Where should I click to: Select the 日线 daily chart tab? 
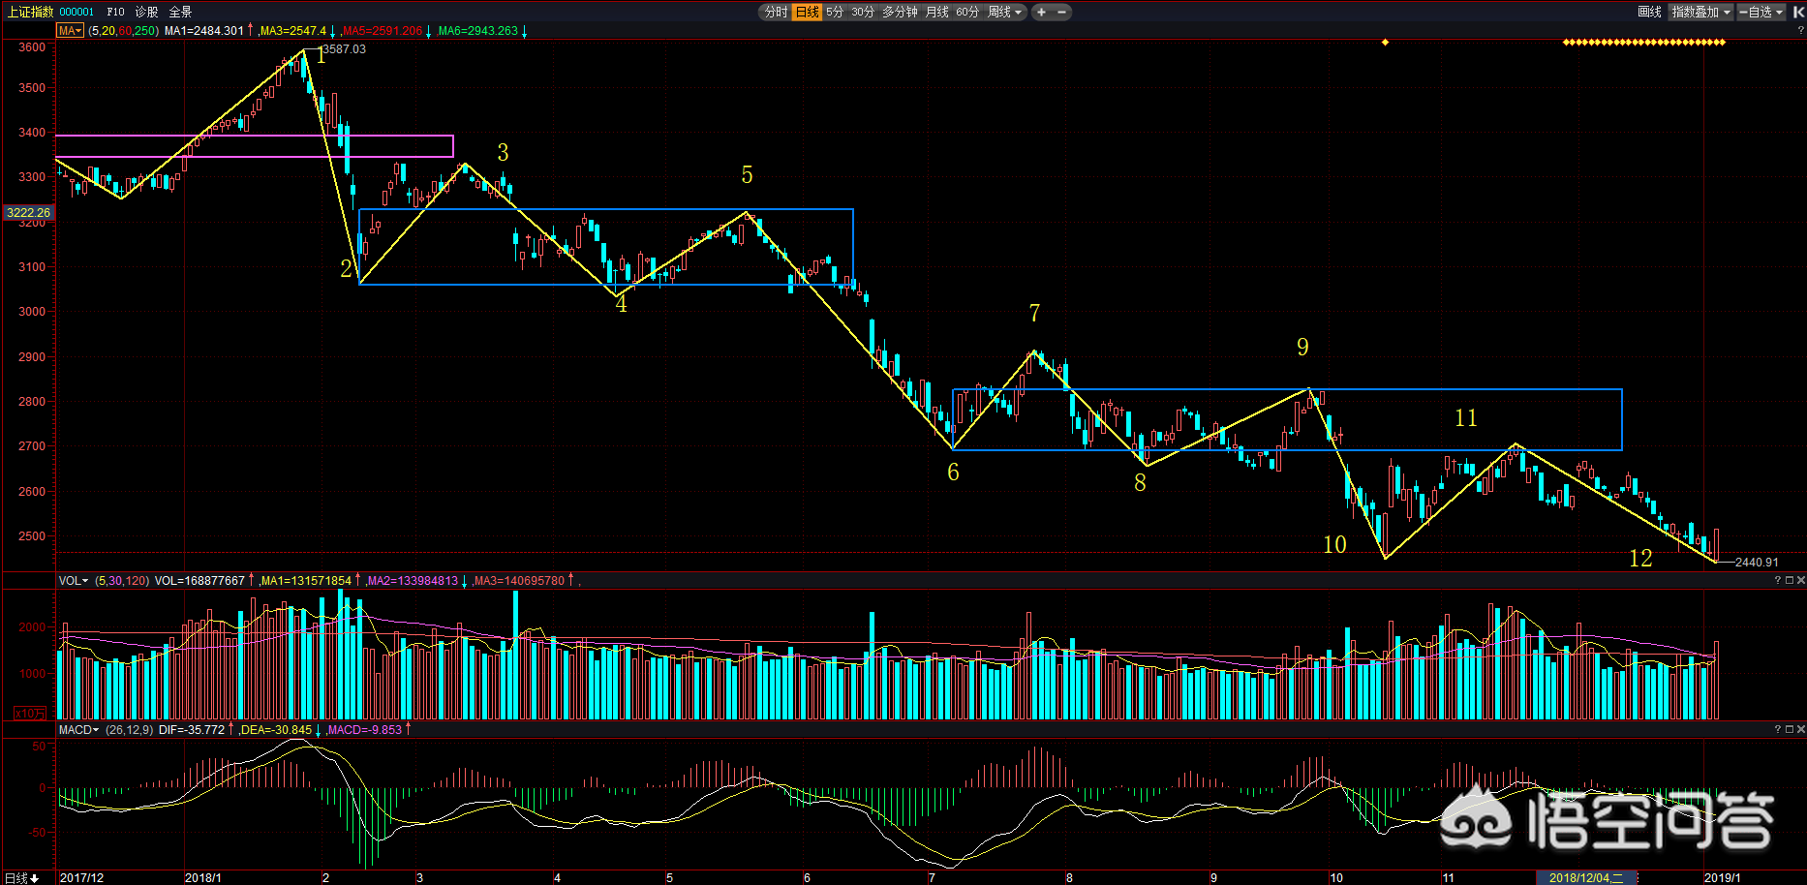click(807, 12)
